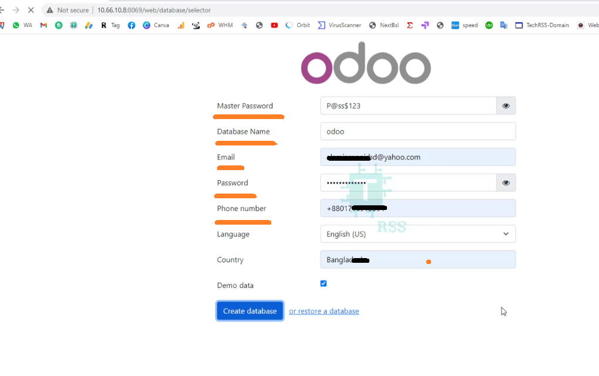Open the cPanel WHM bookmark
599x376 pixels.
(x=220, y=25)
